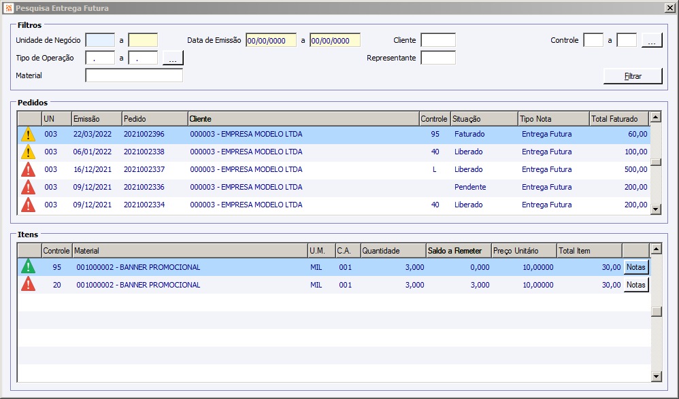This screenshot has width=679, height=399.
Task: Click red alert icon for order 2021002336
Action: (28, 188)
